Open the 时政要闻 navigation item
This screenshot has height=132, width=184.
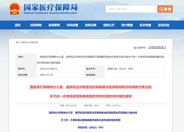[36, 25]
